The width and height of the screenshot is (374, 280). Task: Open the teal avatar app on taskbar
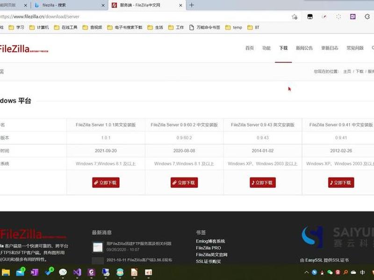pyautogui.click(x=120, y=272)
